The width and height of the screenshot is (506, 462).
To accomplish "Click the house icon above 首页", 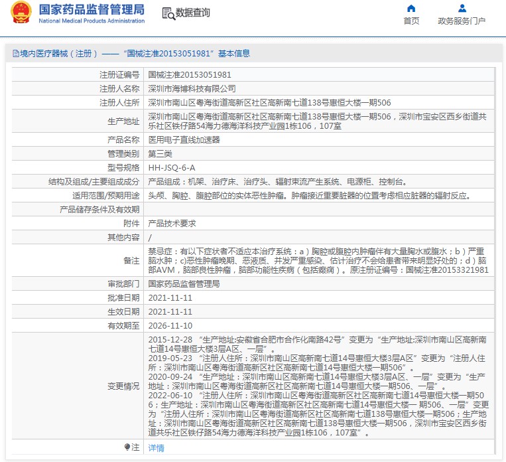I will pos(411,9).
